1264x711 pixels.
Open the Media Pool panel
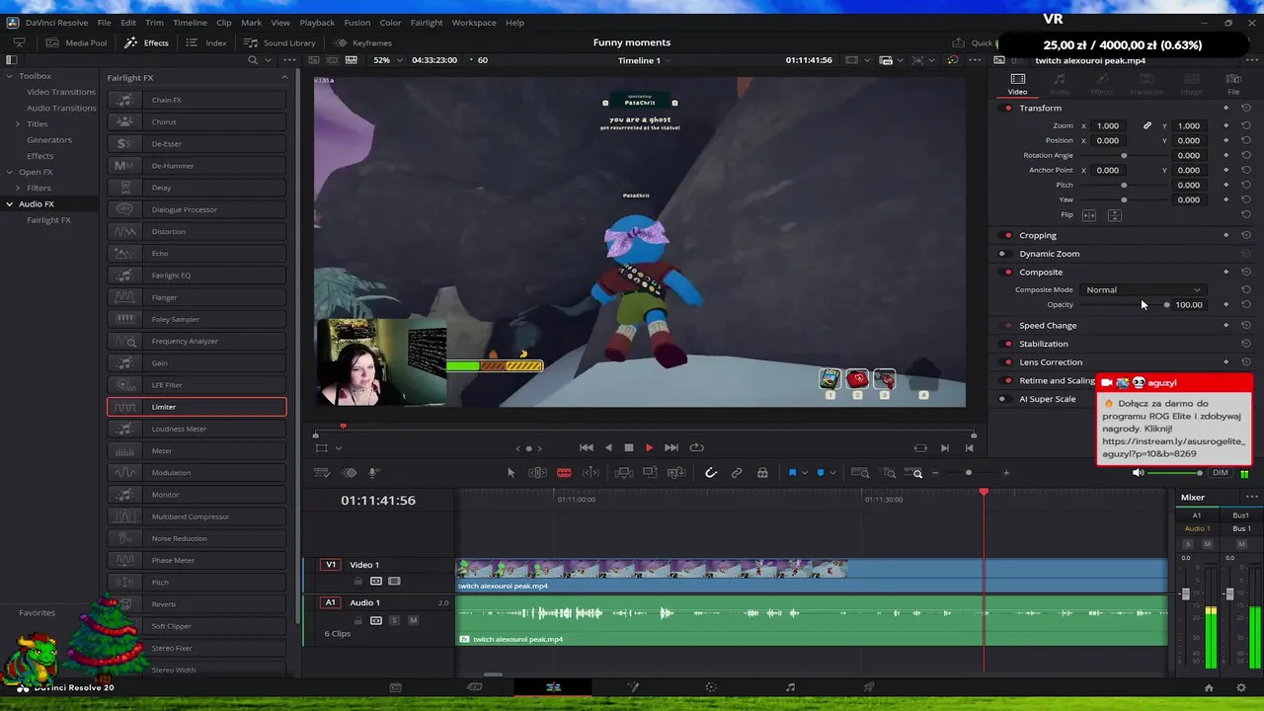[x=77, y=43]
